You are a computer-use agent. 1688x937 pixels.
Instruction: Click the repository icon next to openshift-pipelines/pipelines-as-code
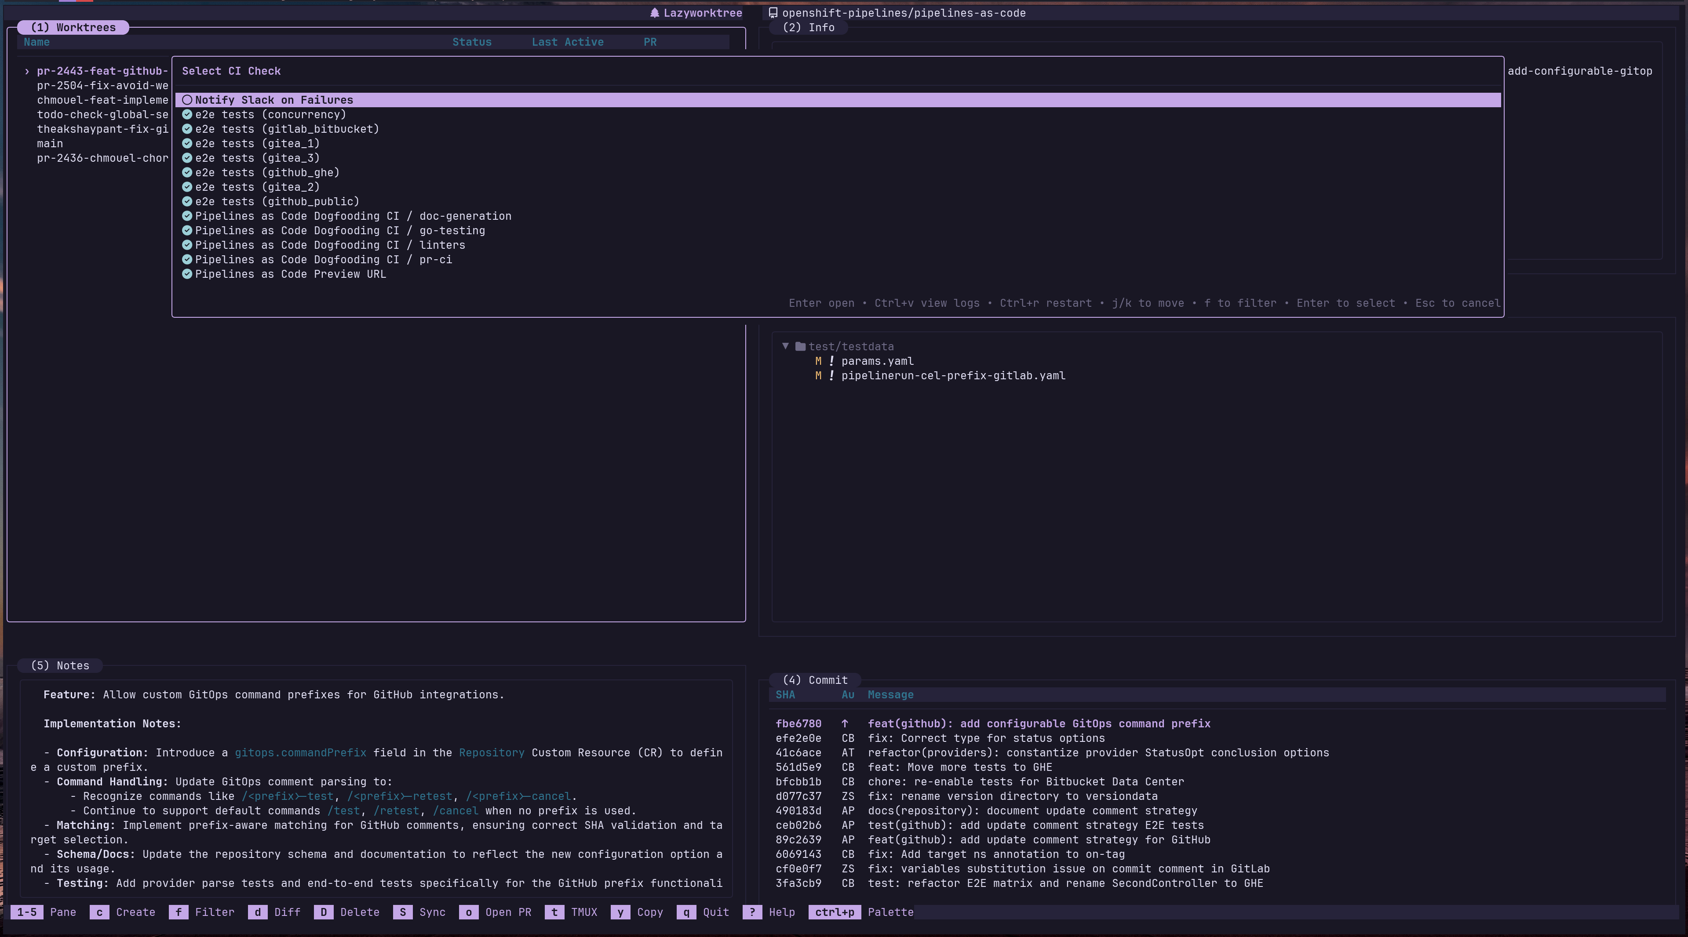[773, 13]
